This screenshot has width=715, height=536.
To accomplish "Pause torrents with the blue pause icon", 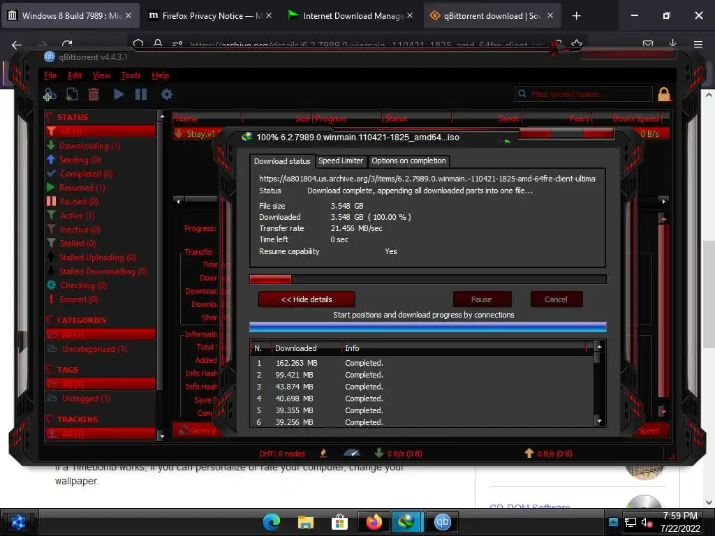I will [x=141, y=94].
